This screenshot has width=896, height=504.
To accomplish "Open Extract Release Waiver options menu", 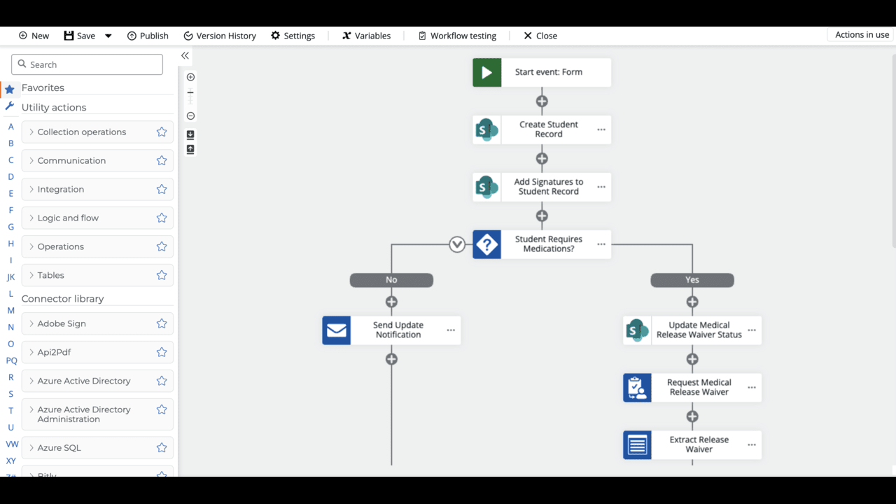I will (752, 445).
